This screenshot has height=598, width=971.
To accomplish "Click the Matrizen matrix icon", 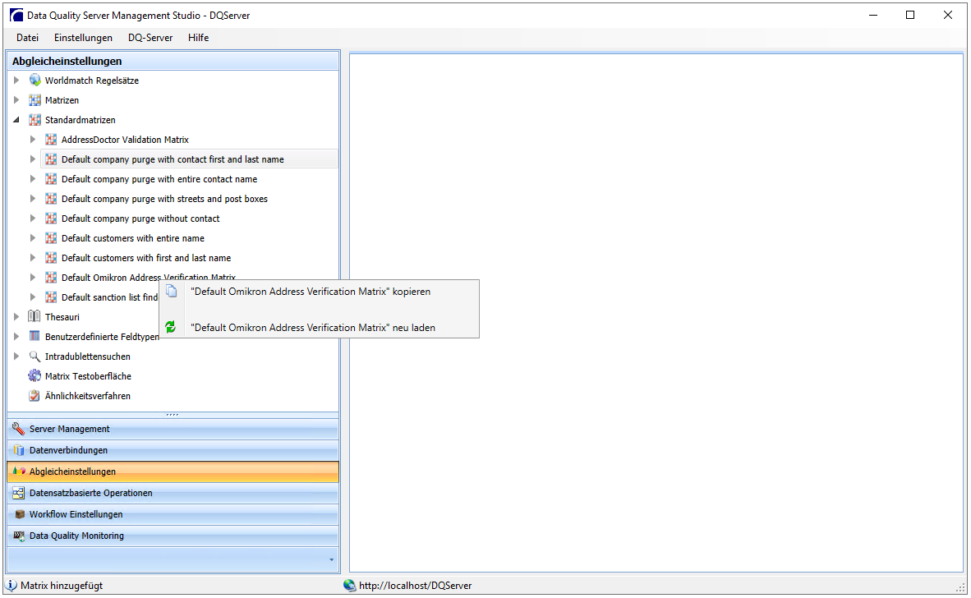I will click(35, 100).
